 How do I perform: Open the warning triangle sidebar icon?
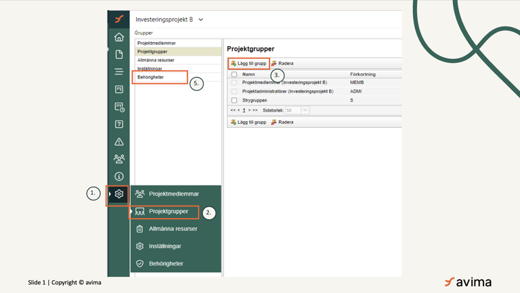pos(119,142)
